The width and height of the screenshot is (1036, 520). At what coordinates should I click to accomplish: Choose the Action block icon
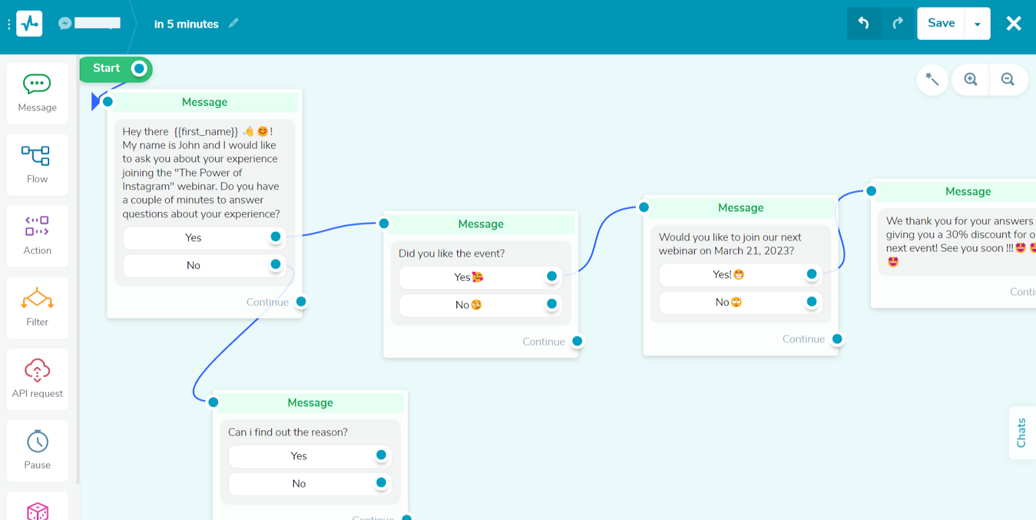coord(37,236)
